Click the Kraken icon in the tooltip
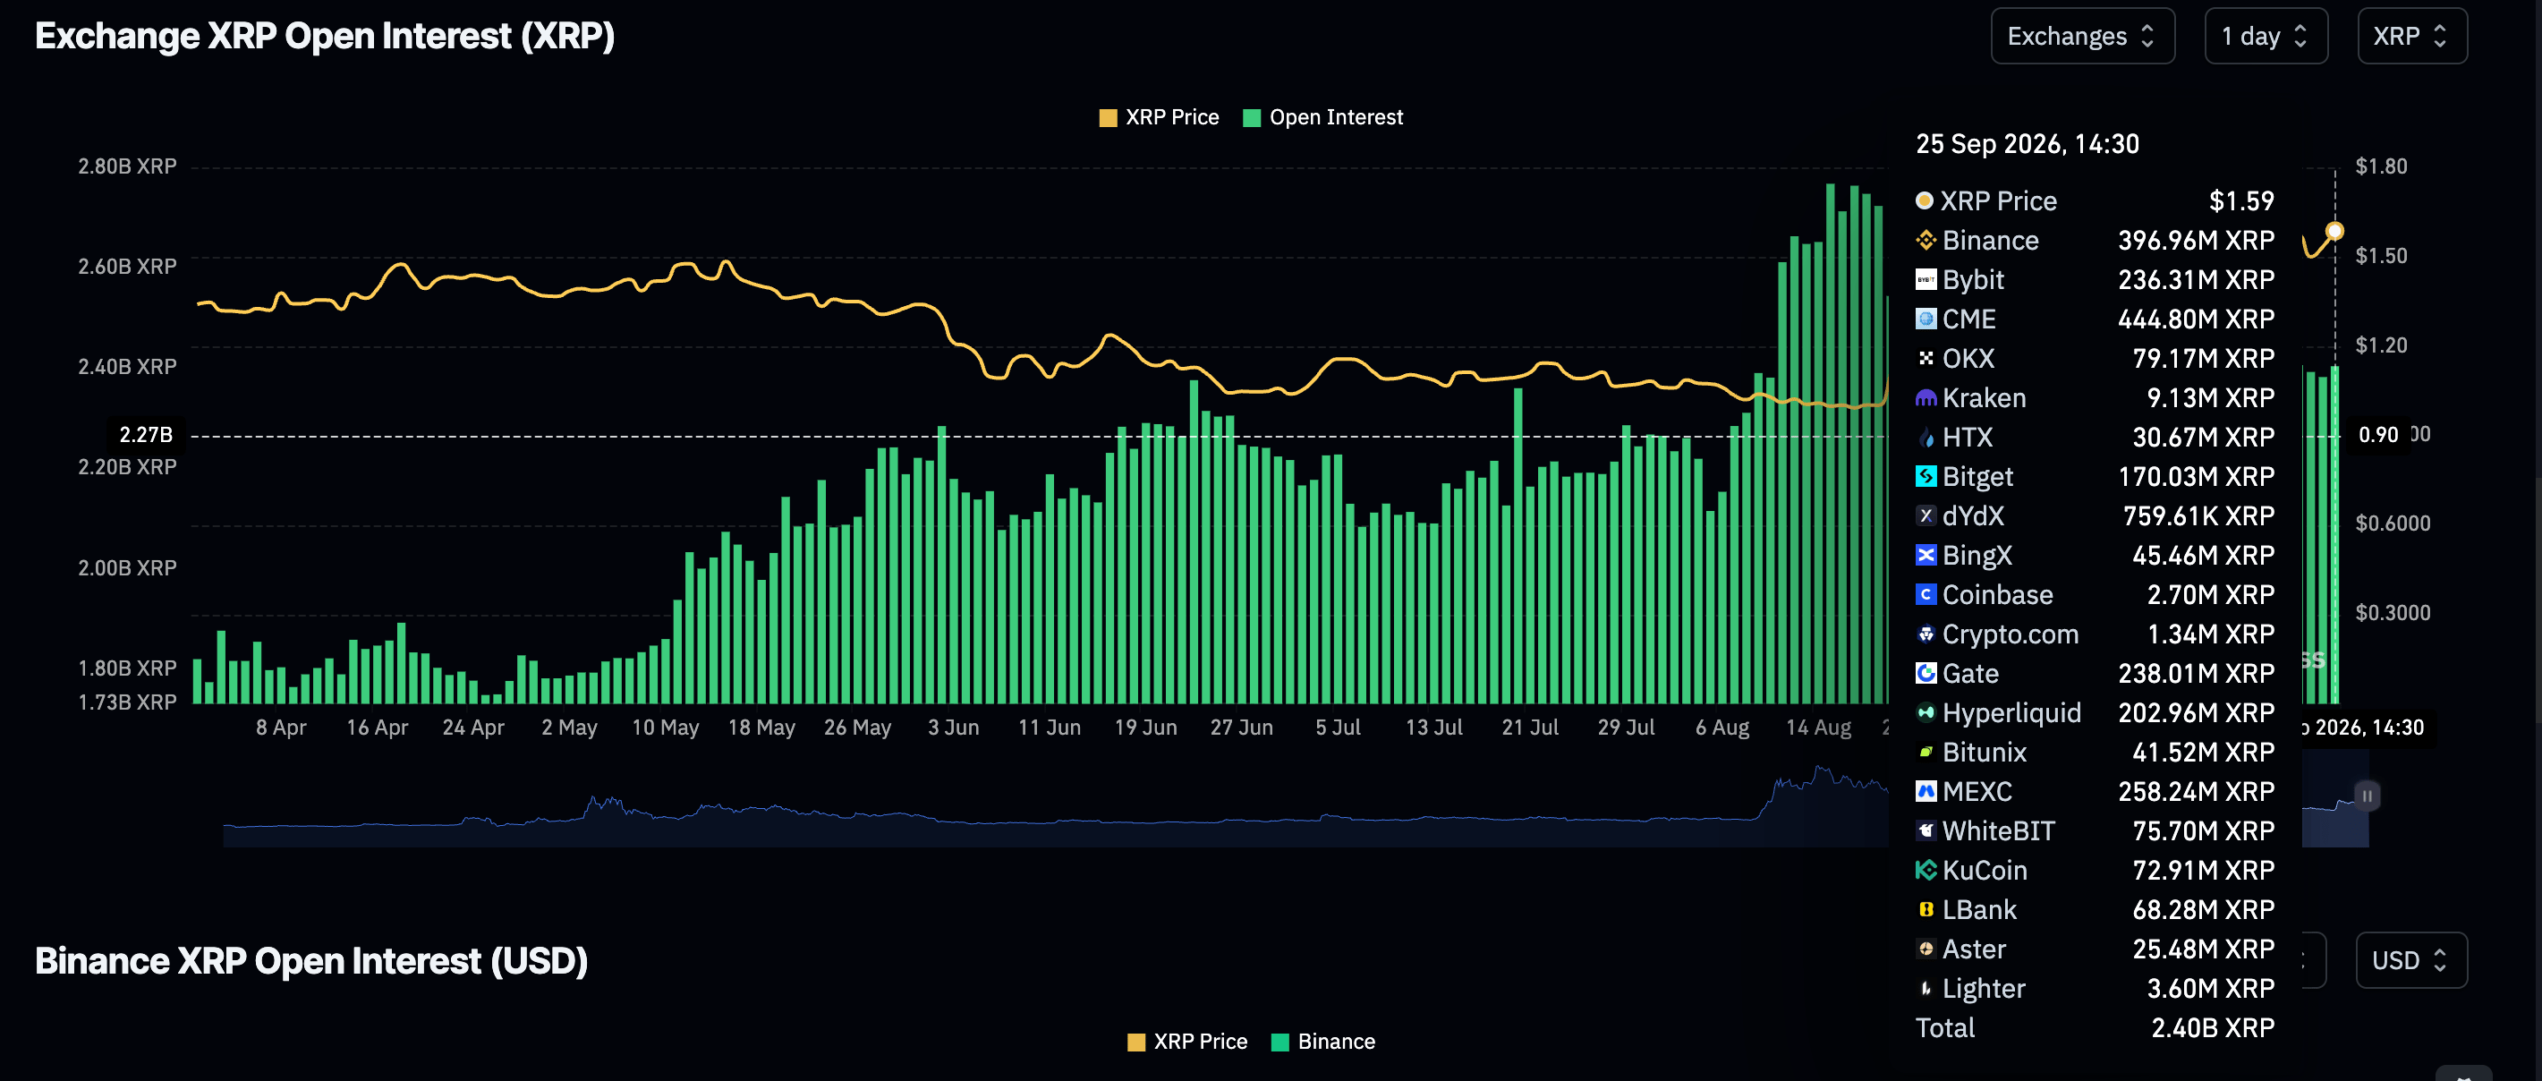Viewport: 2542px width, 1081px height. [x=1926, y=398]
